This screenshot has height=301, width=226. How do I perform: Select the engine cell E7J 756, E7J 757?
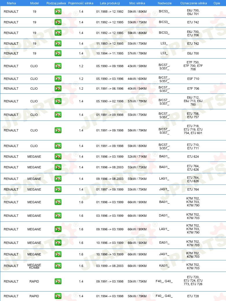click(x=193, y=115)
